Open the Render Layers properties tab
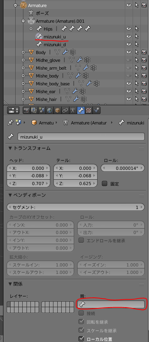The image size is (149, 342). point(34,110)
